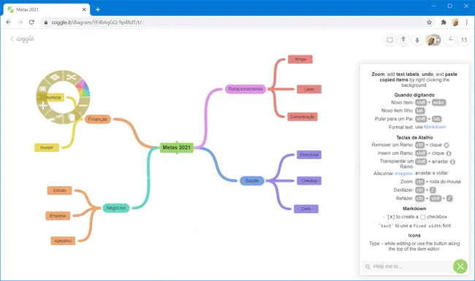Select the central 'Metas 2021' node
The image size is (475, 281).
point(177,147)
